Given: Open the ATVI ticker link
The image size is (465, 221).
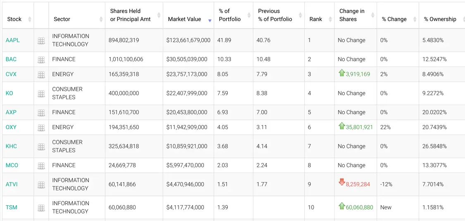Looking at the screenshot, I should 12,184.
